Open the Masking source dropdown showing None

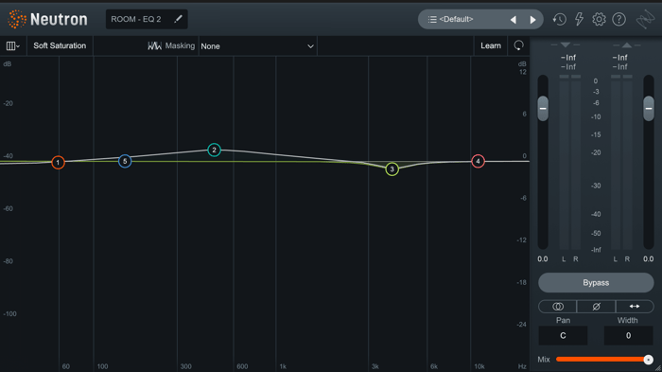click(257, 46)
